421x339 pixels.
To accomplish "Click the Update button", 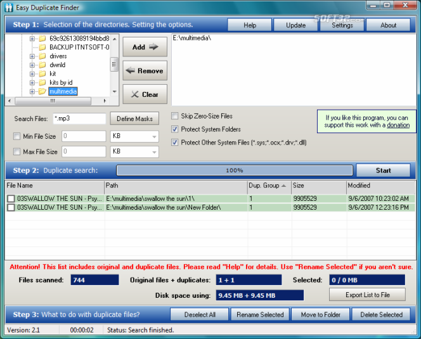I will pyautogui.click(x=295, y=25).
